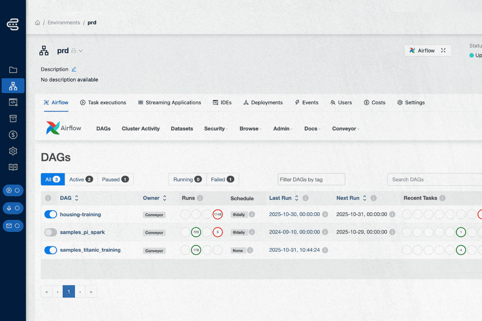This screenshot has width=482, height=321.
Task: Click the Costs dollar icon in sidebar
Action: tap(13, 135)
